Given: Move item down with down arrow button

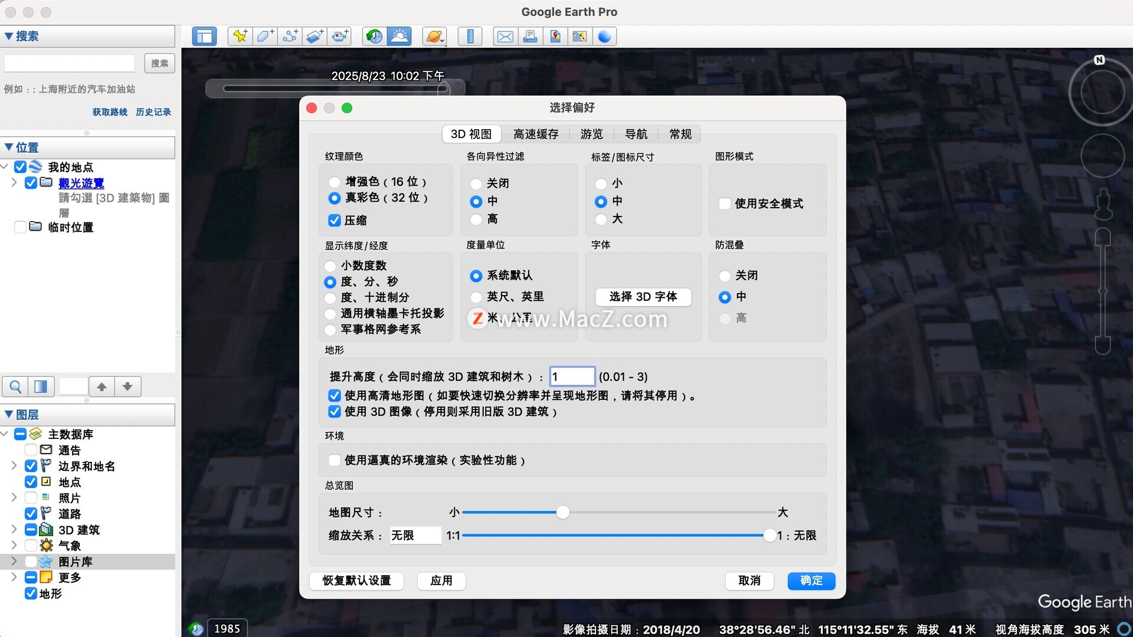Looking at the screenshot, I should pyautogui.click(x=127, y=387).
